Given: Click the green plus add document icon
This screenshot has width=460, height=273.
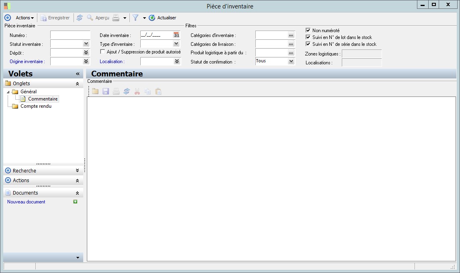Looking at the screenshot, I should [x=75, y=201].
